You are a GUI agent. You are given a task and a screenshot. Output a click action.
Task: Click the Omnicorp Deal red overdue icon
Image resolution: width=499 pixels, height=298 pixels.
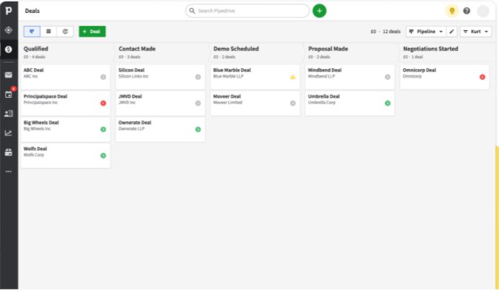click(482, 77)
